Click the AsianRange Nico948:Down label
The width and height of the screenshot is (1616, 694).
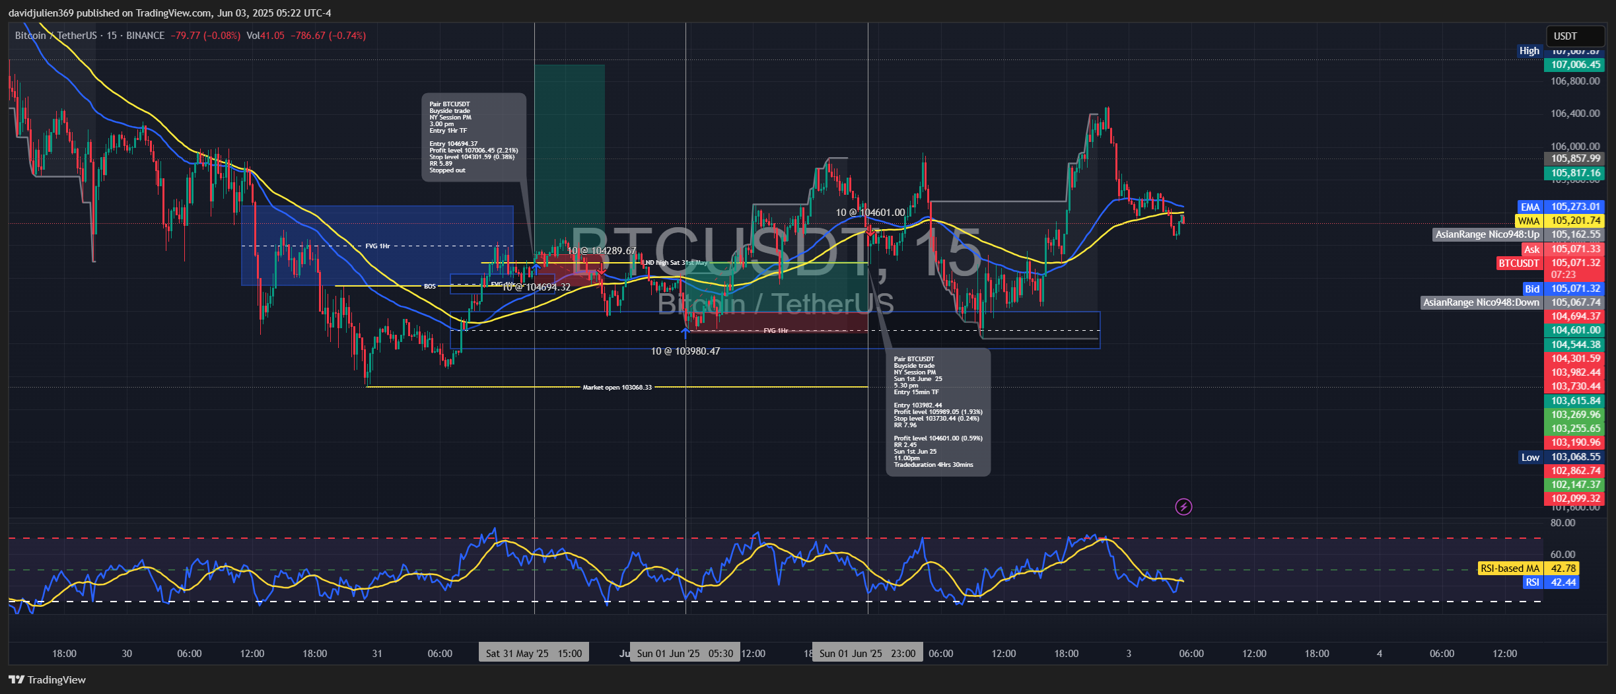pyautogui.click(x=1481, y=302)
